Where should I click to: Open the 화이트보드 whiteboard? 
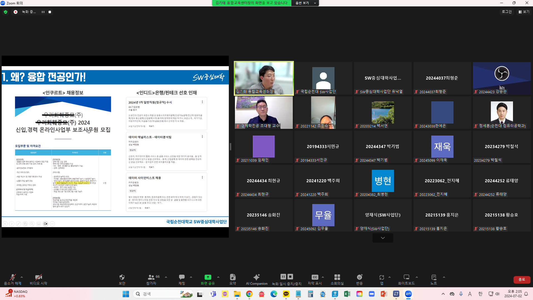coord(406,279)
